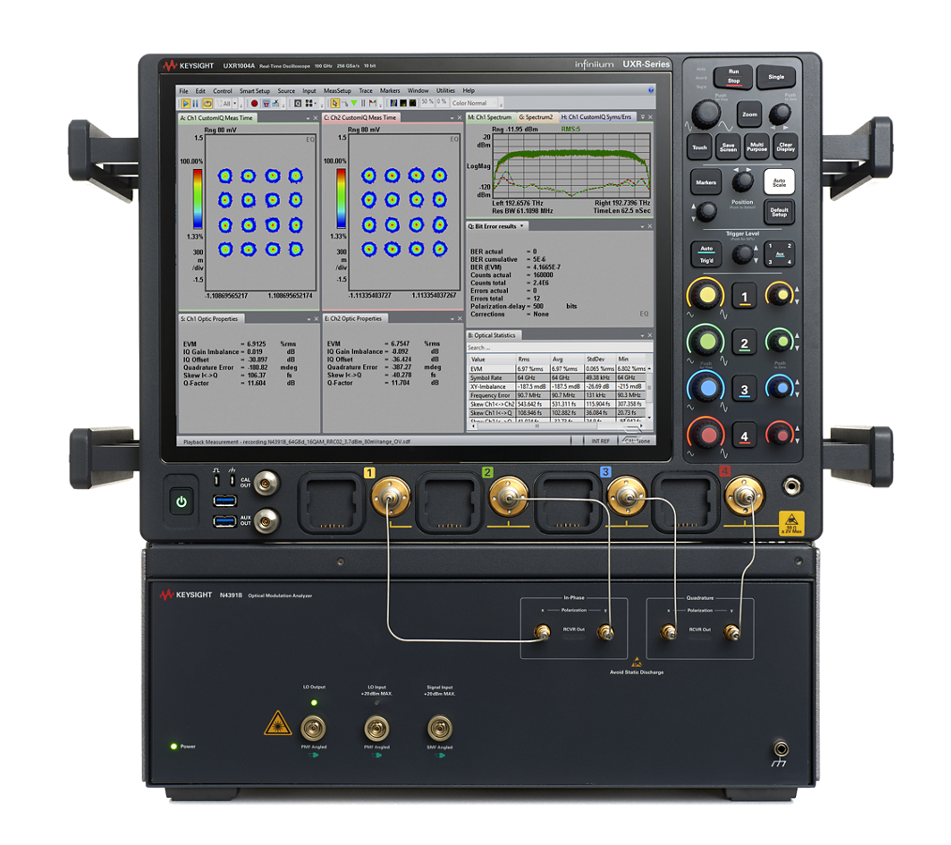Push the red channel 4 vertical scale knob
Screen dimensions: 951x845
point(706,435)
